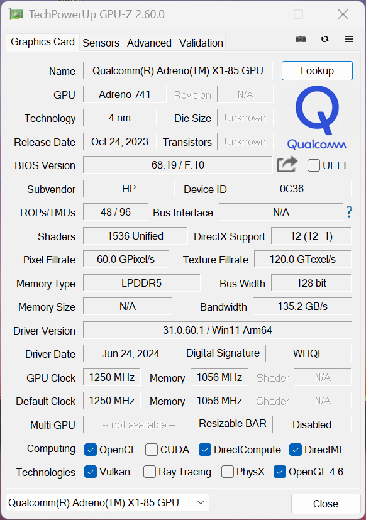Viewport: 366px width, 520px height.
Task: Click the Close button at bottom
Action: pos(326,504)
